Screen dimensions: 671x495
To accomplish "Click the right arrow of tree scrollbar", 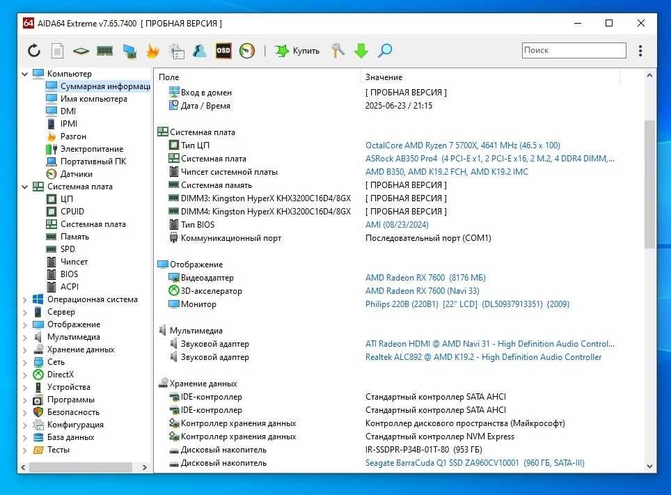I will tap(145, 468).
